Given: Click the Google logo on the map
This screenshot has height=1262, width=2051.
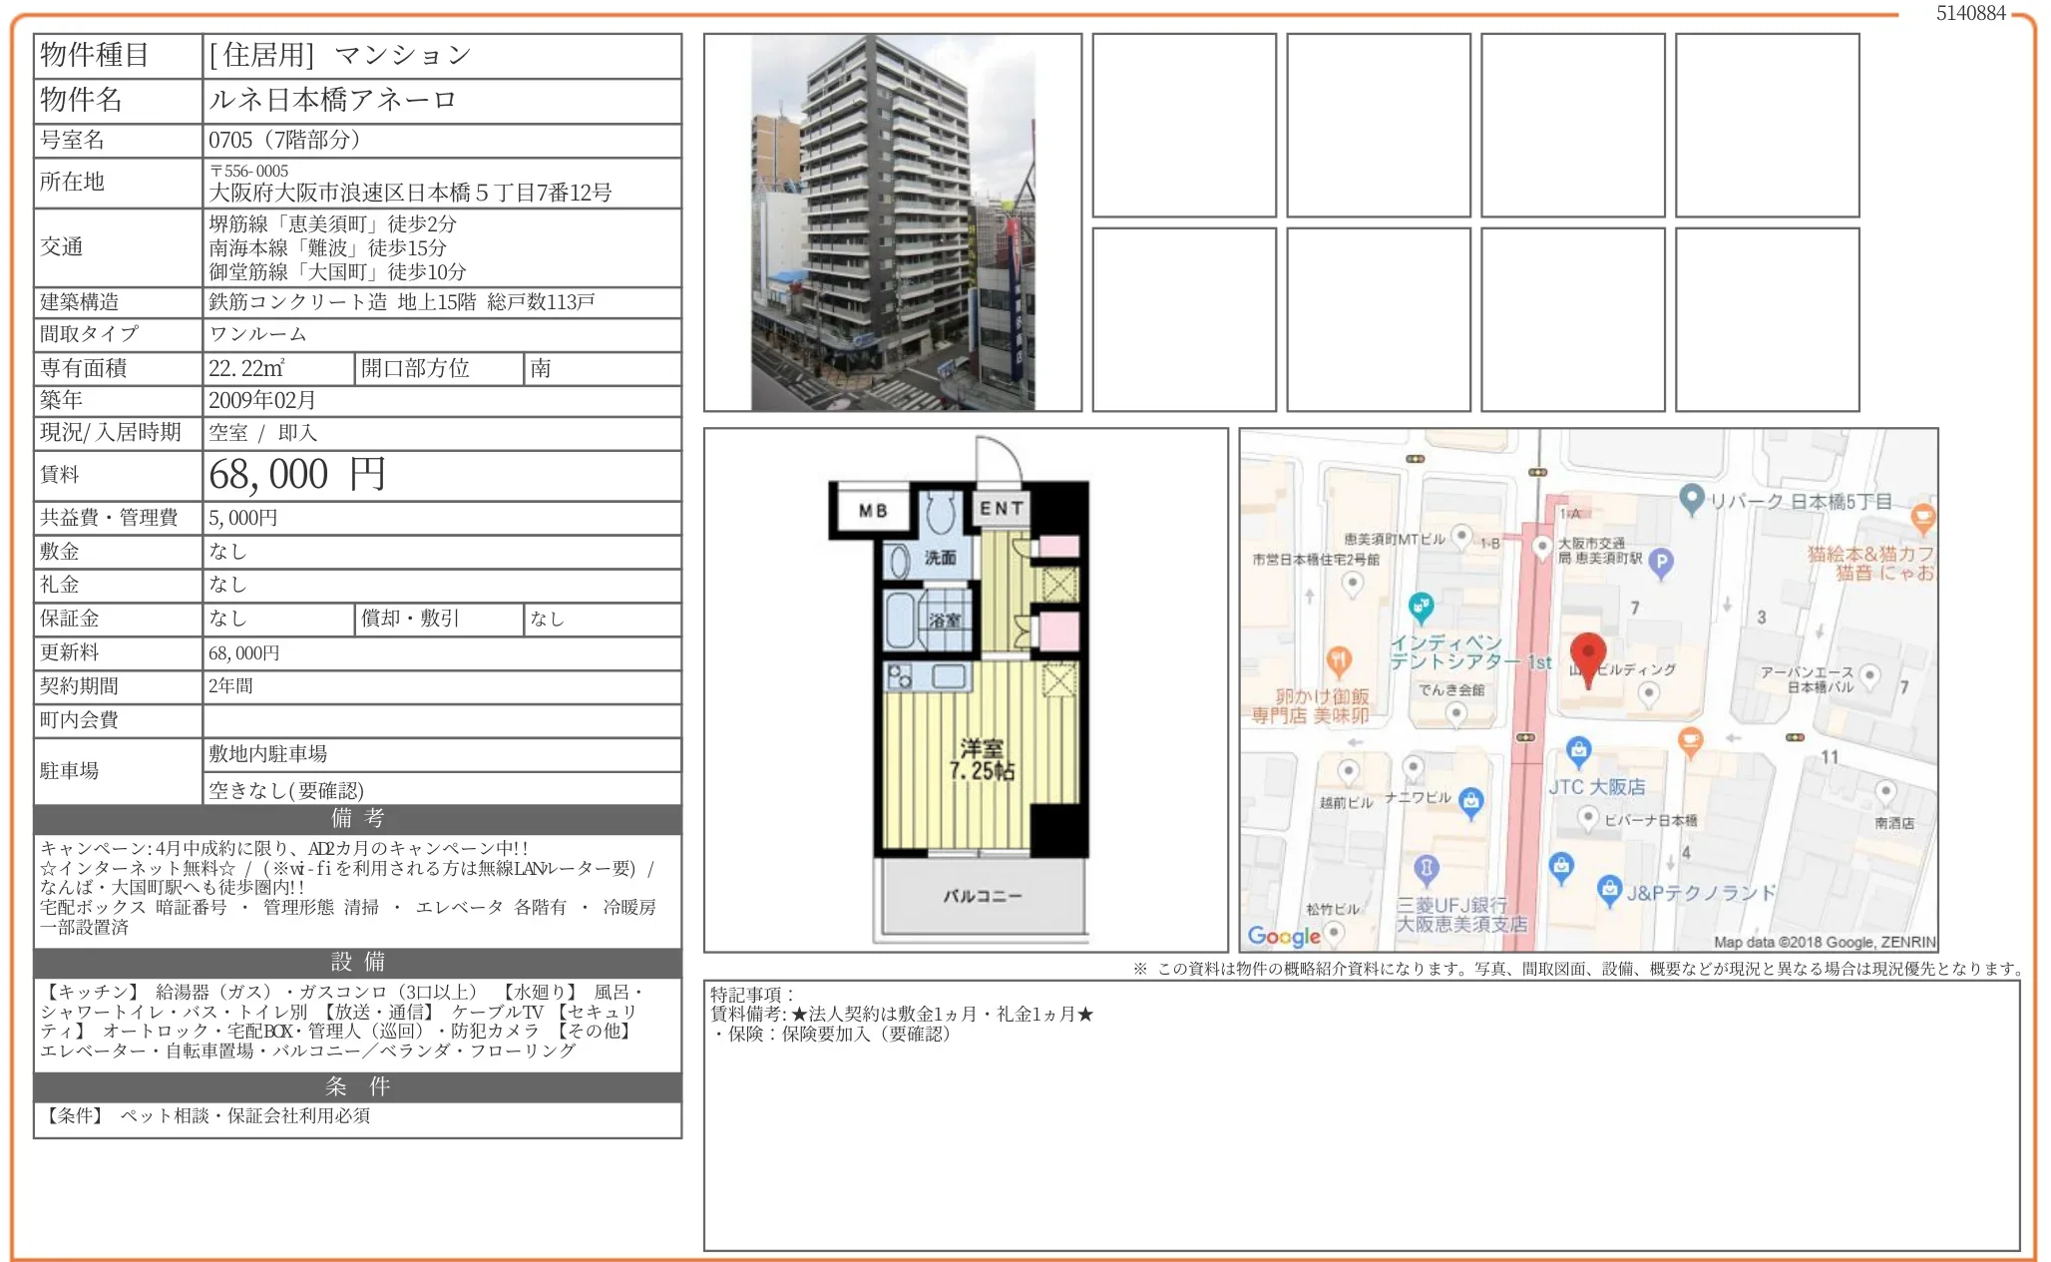Looking at the screenshot, I should tap(1283, 936).
